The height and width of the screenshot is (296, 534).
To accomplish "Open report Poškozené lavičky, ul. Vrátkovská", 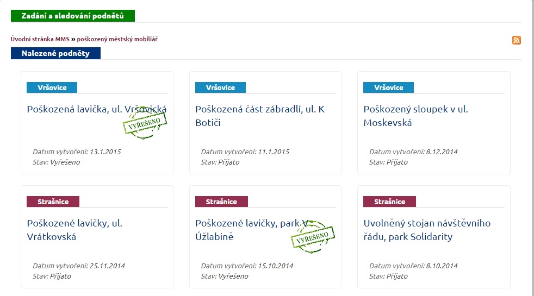I will [74, 230].
